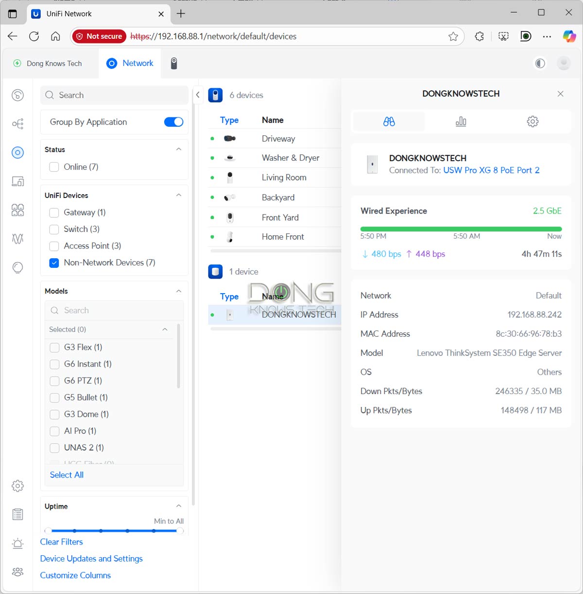
Task: Open the Copilot icon in browser toolbar
Action: (569, 36)
